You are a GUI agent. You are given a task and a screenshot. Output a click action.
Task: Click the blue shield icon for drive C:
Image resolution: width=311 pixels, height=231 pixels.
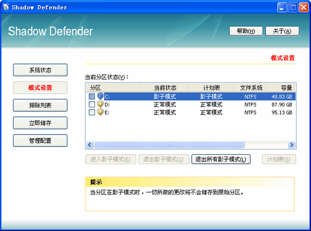click(100, 96)
